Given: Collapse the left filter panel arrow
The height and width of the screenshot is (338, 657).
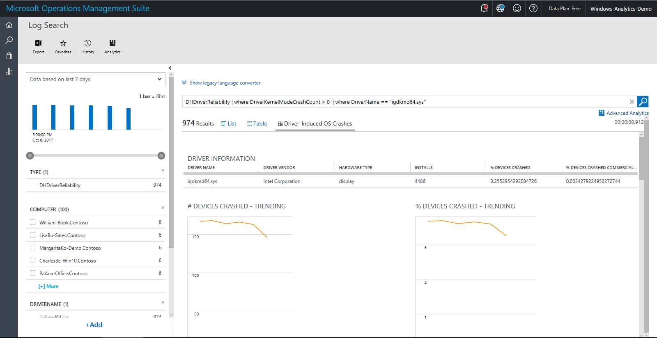Looking at the screenshot, I should click(170, 68).
